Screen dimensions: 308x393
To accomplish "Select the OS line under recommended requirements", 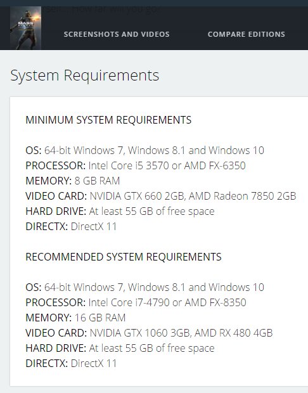I will (x=145, y=287).
